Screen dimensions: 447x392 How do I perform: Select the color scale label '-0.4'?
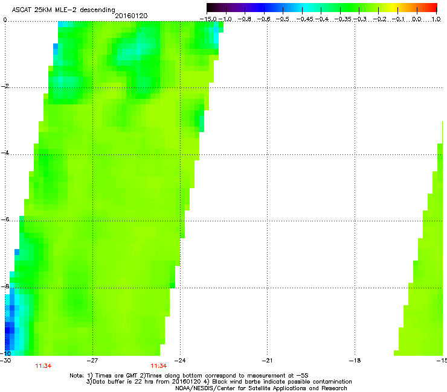pyautogui.click(x=322, y=19)
